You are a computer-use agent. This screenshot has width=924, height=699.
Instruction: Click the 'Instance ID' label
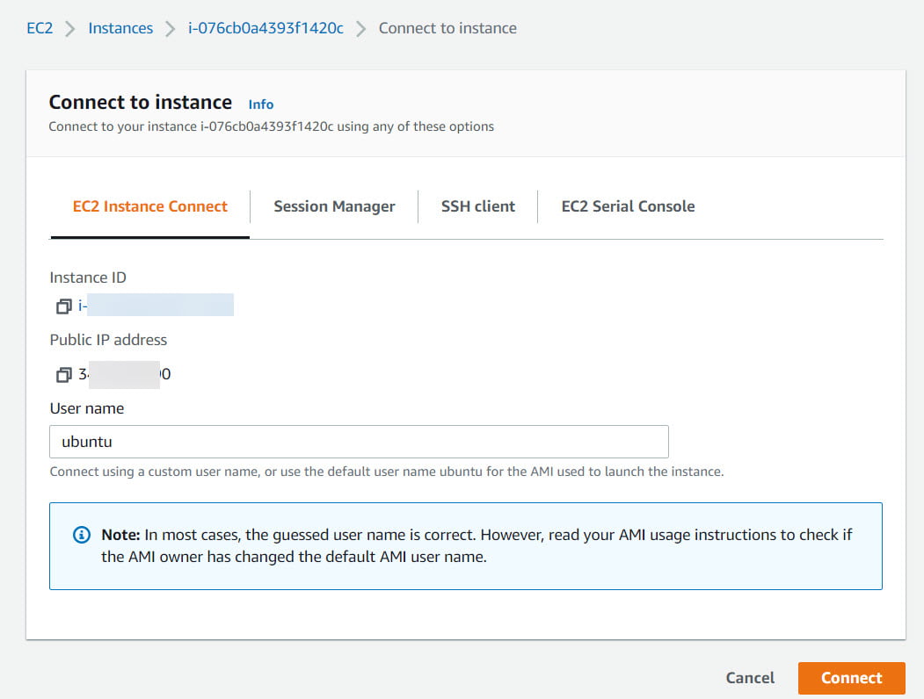tap(88, 277)
